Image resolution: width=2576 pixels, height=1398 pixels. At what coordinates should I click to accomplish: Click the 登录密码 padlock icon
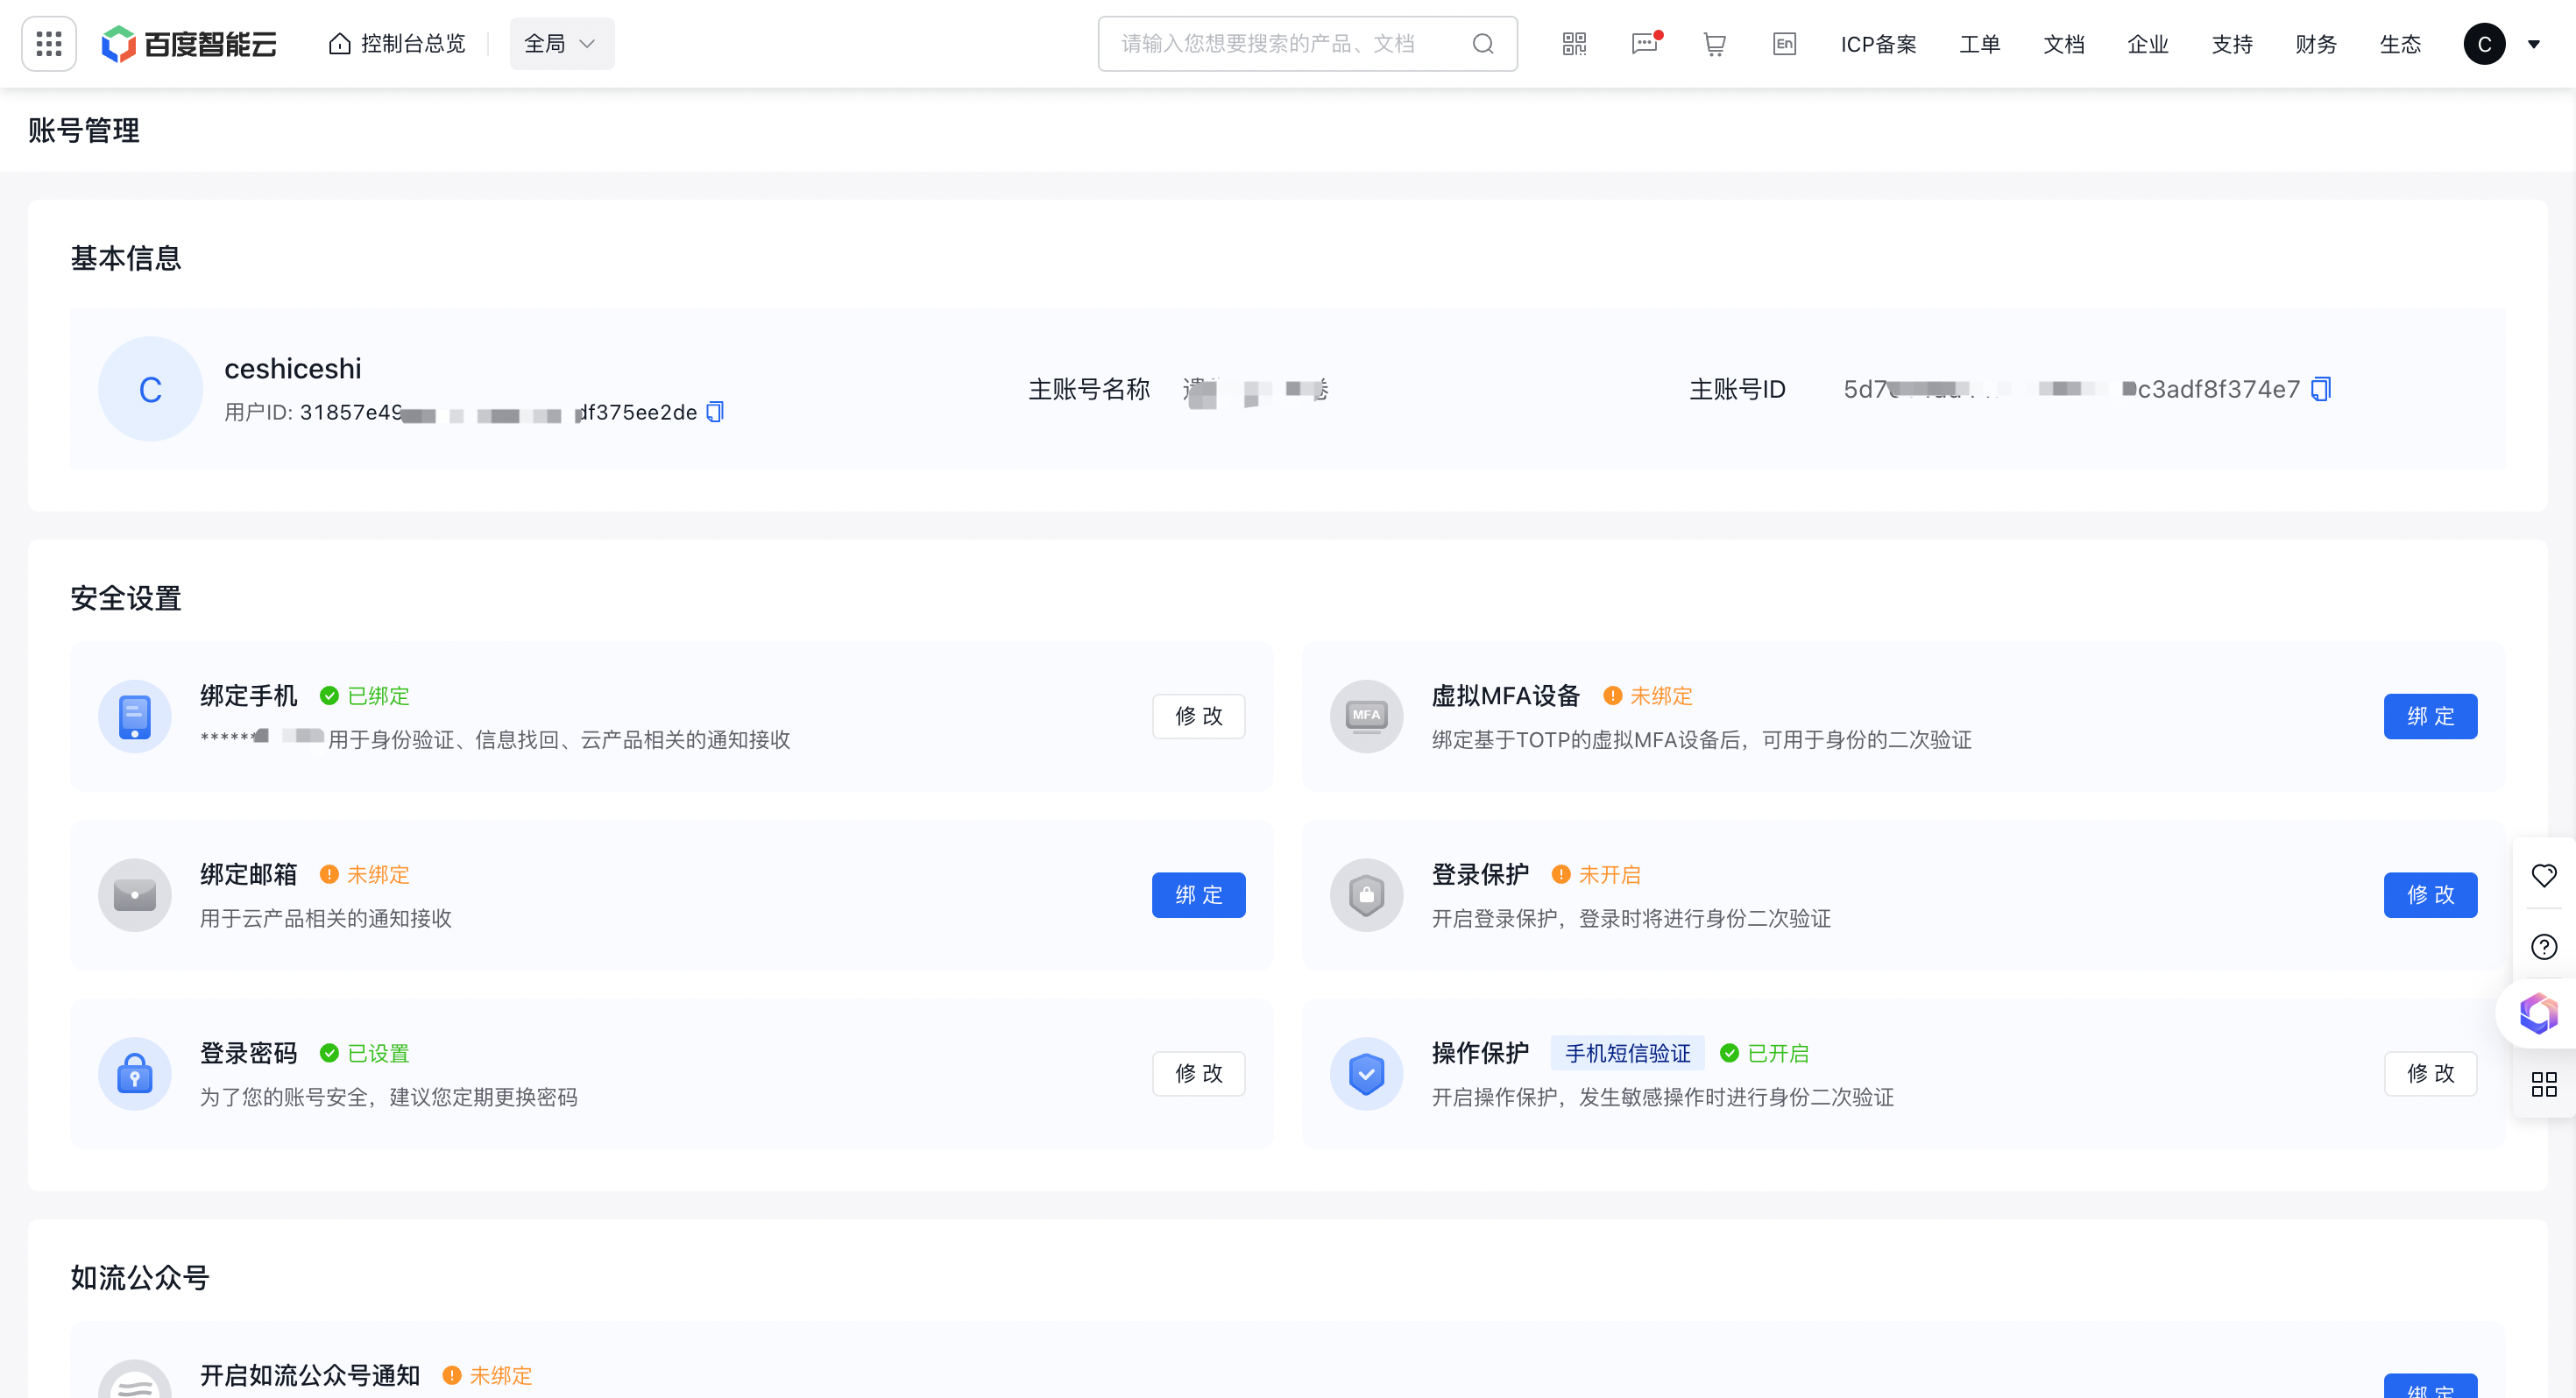pos(135,1073)
